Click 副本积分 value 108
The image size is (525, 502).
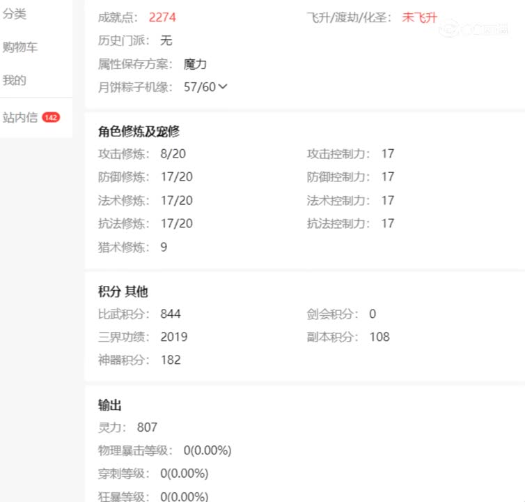[379, 337]
